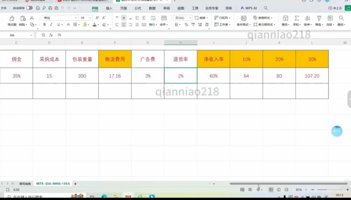Image resolution: width=351 pixels, height=200 pixels.
Task: Click the increase decimal places icon
Action: click(x=200, y=25)
